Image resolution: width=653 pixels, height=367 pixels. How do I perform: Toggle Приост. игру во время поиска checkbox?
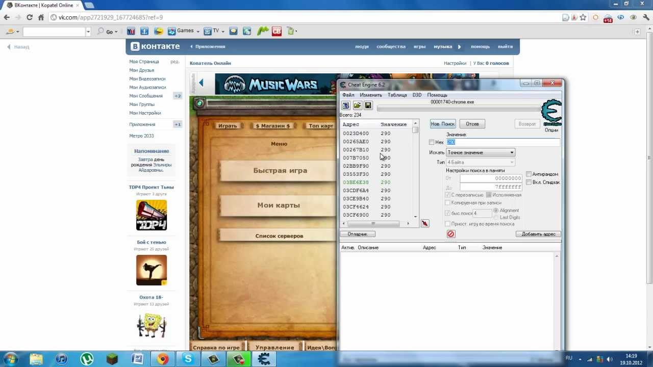click(x=448, y=224)
